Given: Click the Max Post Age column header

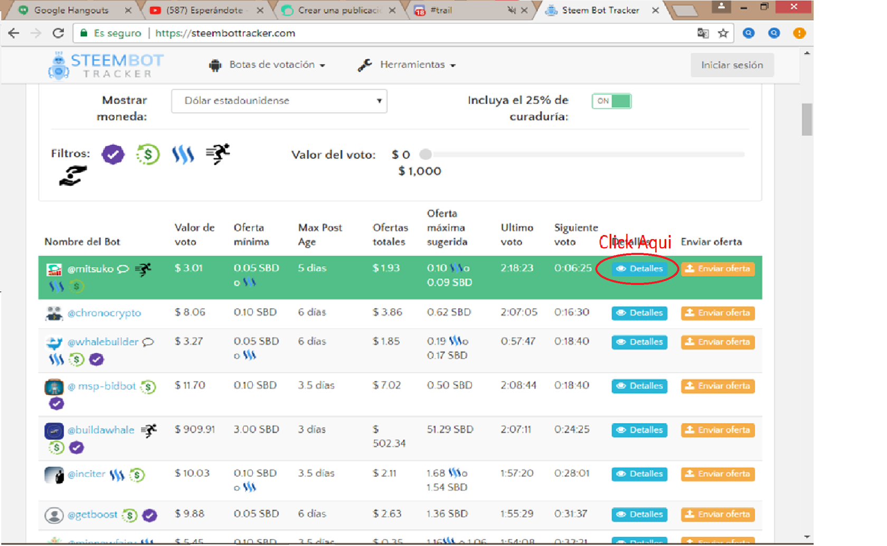Looking at the screenshot, I should click(x=320, y=234).
